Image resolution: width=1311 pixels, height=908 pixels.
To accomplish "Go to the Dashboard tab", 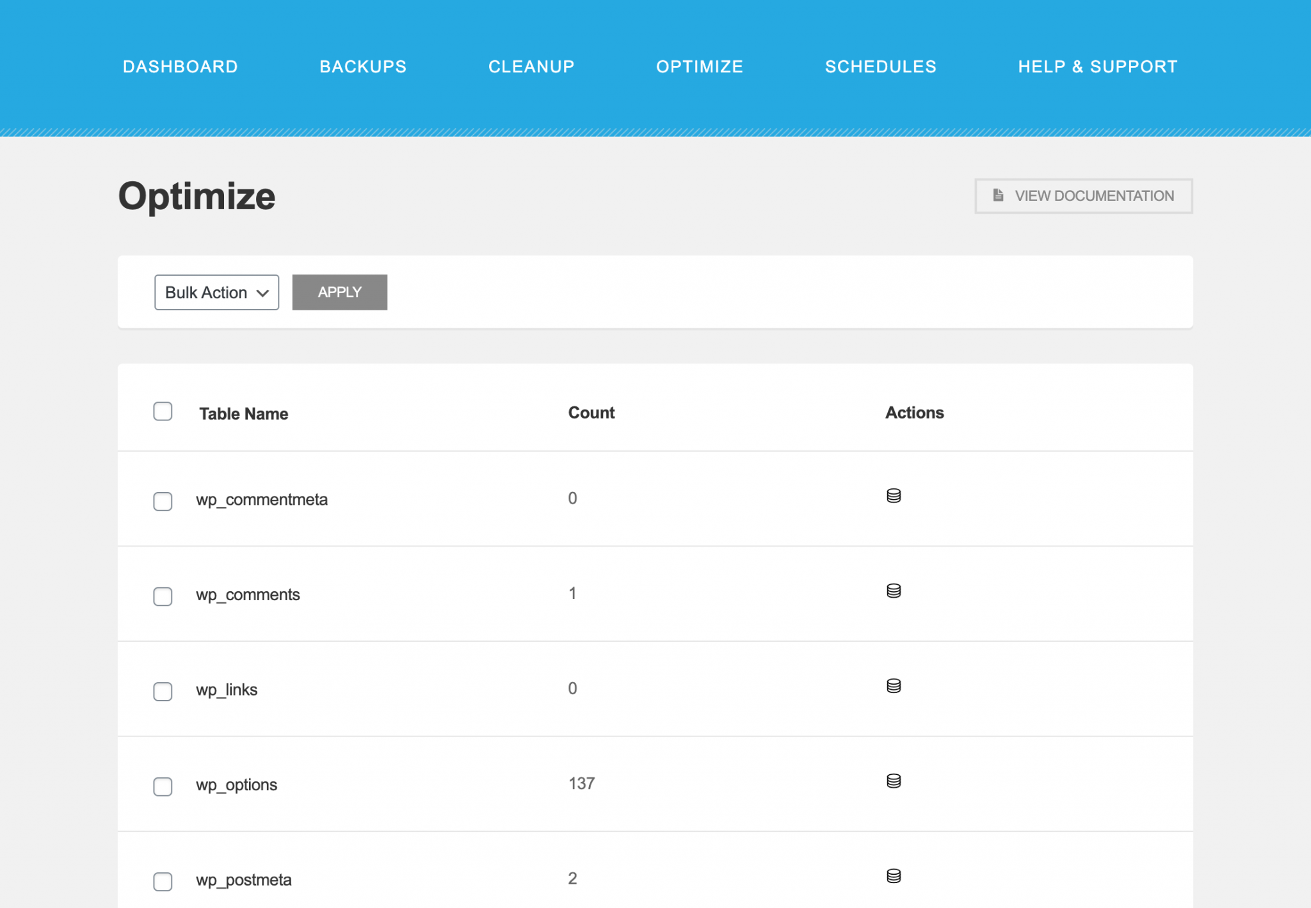I will click(180, 67).
